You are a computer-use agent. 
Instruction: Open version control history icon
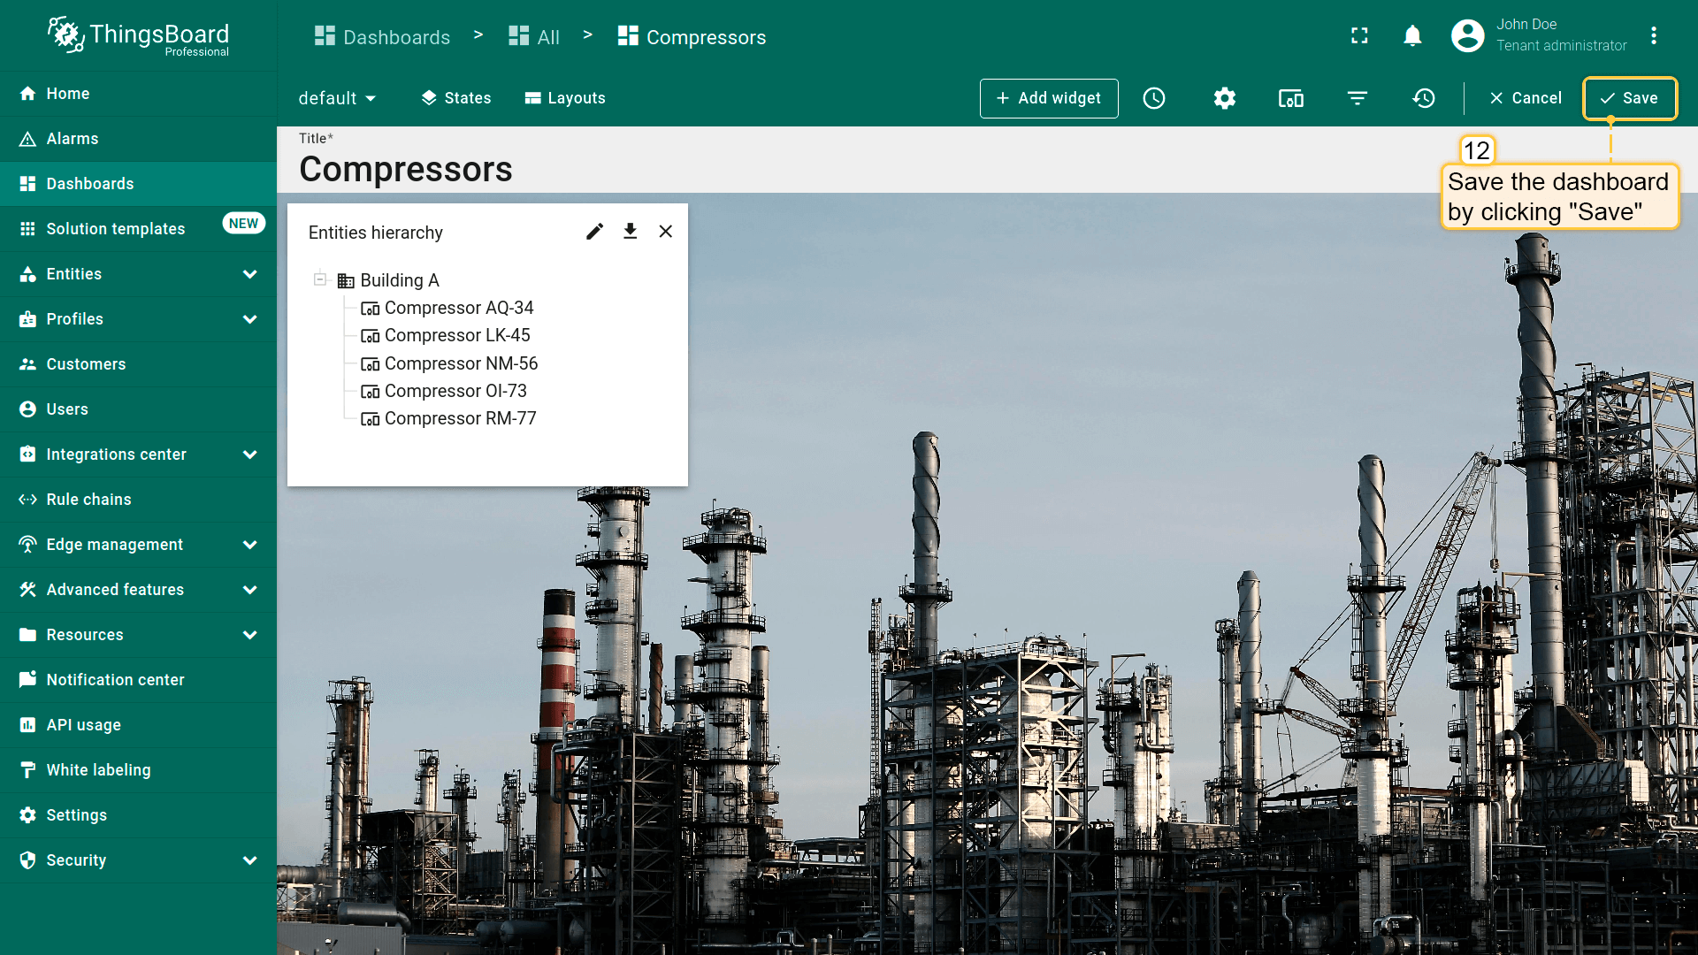click(1424, 98)
